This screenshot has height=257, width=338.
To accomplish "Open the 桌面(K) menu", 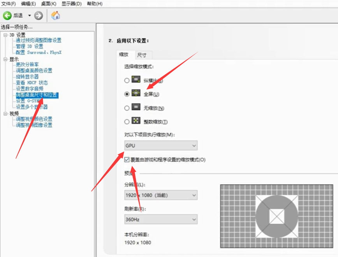I will [x=49, y=4].
